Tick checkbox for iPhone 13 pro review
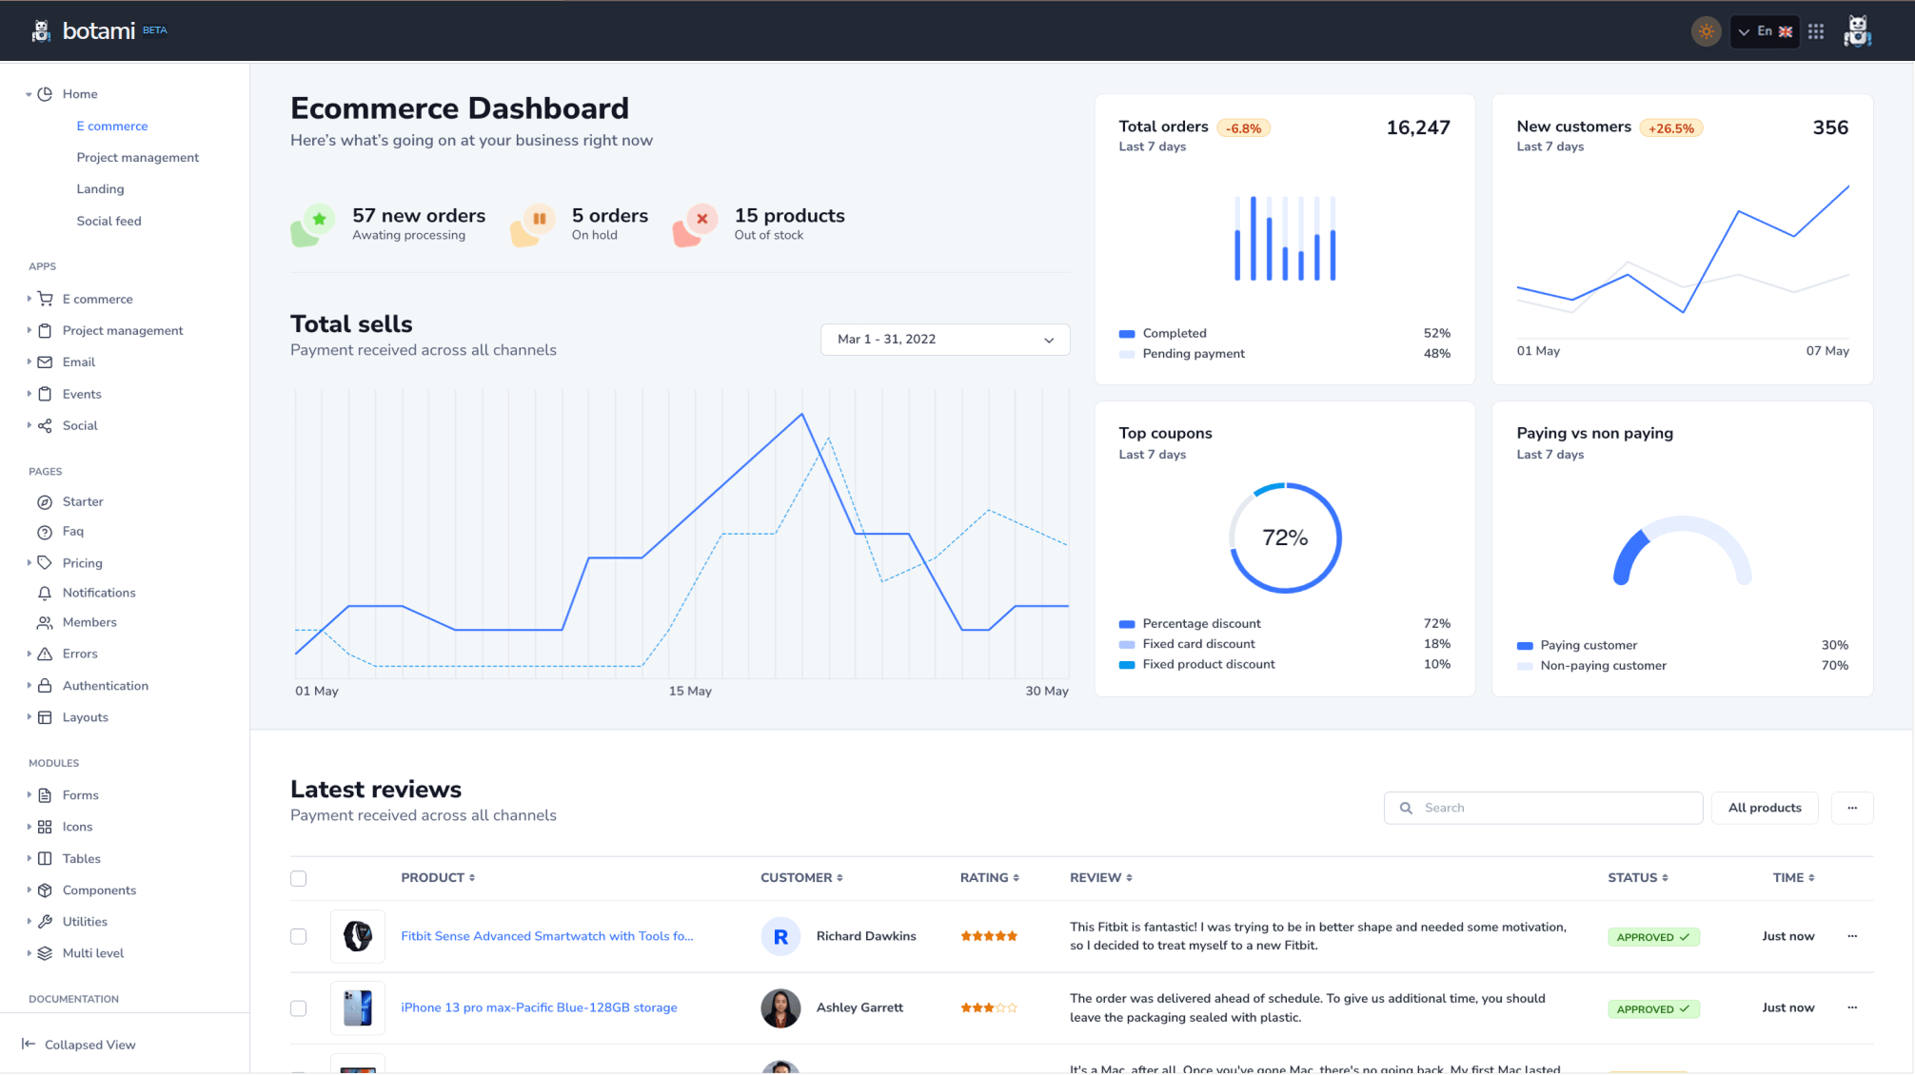Viewport: 1915px width, 1075px height. coord(299,1007)
